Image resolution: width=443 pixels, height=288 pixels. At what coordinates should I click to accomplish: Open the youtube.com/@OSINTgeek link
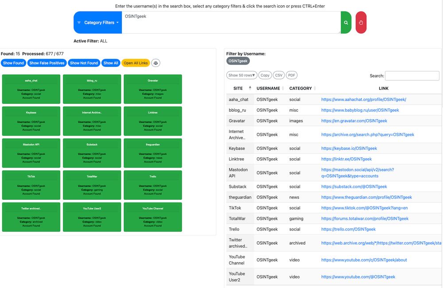pyautogui.click(x=358, y=277)
